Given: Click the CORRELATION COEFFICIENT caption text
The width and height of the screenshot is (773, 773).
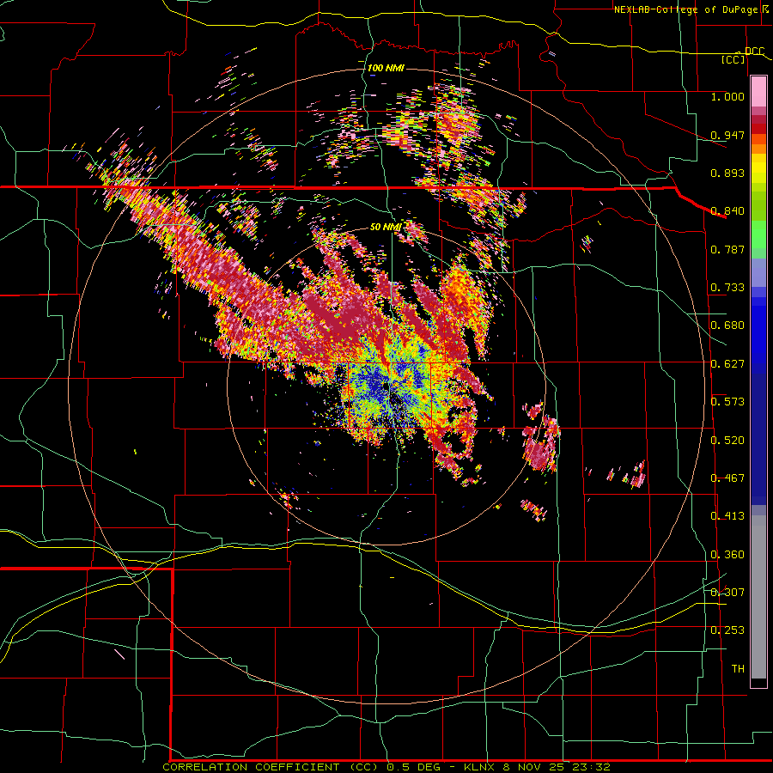Looking at the screenshot, I should [x=252, y=767].
